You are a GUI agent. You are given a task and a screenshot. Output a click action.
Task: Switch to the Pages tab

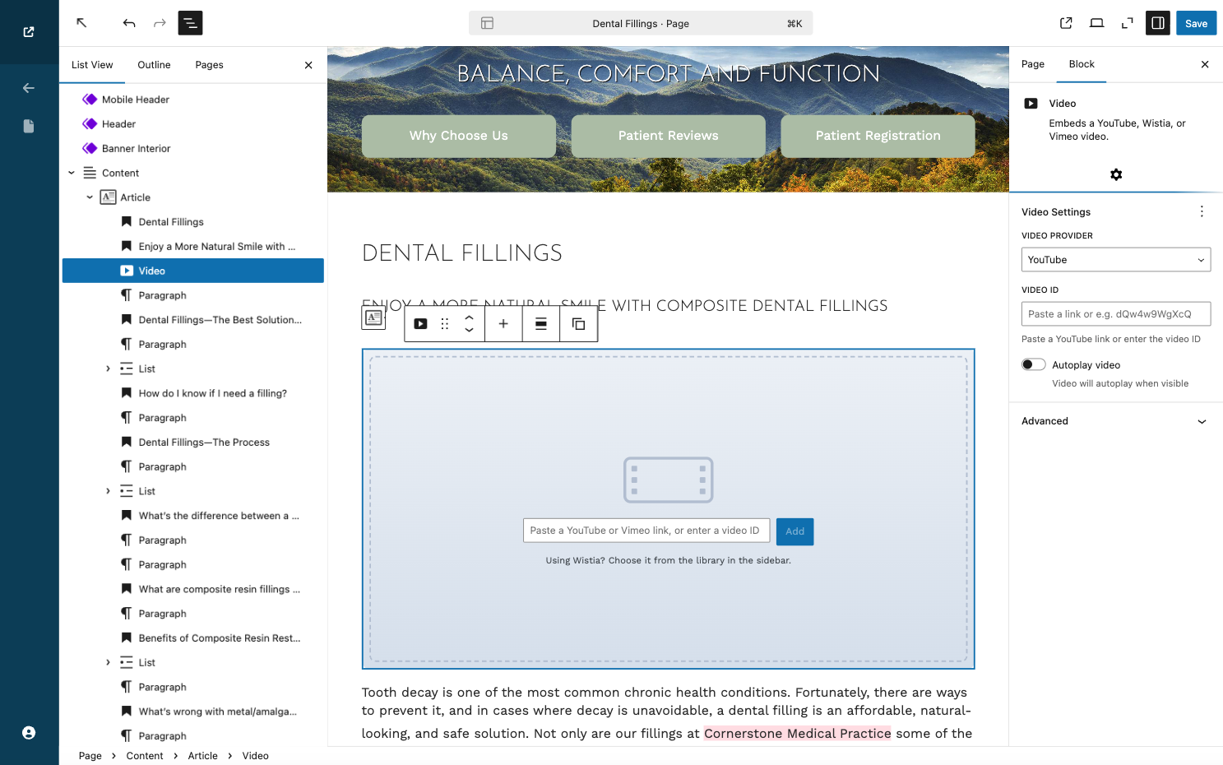[x=209, y=65]
